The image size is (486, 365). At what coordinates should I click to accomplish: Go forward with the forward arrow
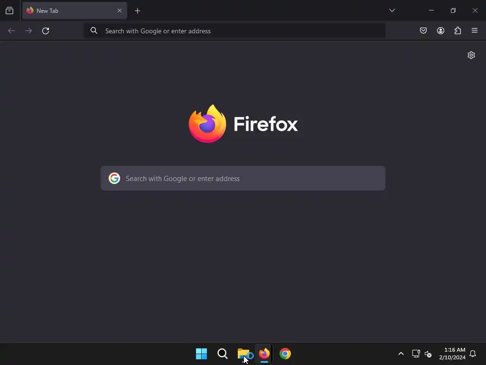point(28,31)
